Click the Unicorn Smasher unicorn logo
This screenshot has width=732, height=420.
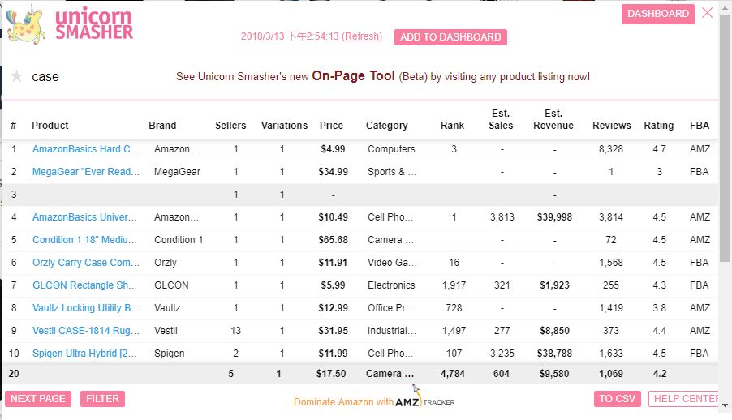tap(26, 24)
